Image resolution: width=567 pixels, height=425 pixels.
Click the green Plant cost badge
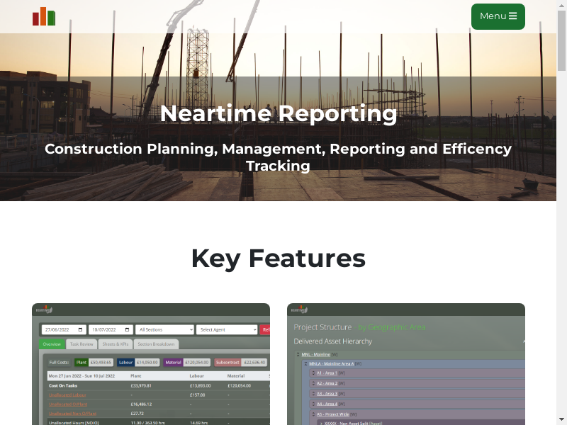click(82, 362)
